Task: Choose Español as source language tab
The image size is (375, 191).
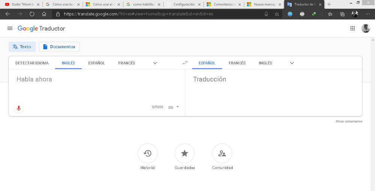Action: (96, 63)
